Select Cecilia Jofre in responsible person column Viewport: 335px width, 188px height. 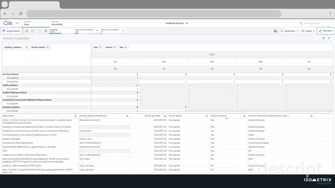(85, 139)
